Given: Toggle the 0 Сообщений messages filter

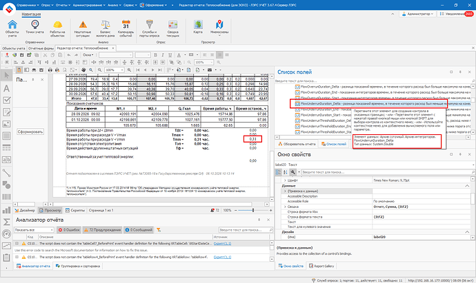Looking at the screenshot, I should [x=139, y=230].
